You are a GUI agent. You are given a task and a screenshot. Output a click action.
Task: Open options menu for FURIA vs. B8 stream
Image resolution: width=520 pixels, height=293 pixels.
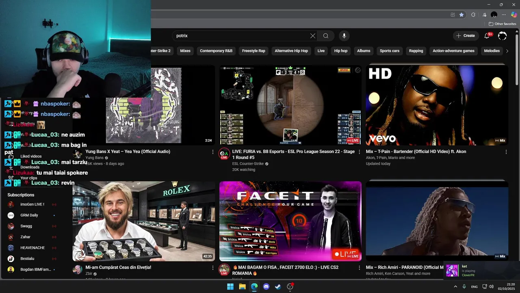(359, 152)
